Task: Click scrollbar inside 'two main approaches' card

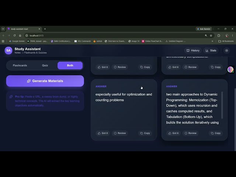Action: (222, 105)
